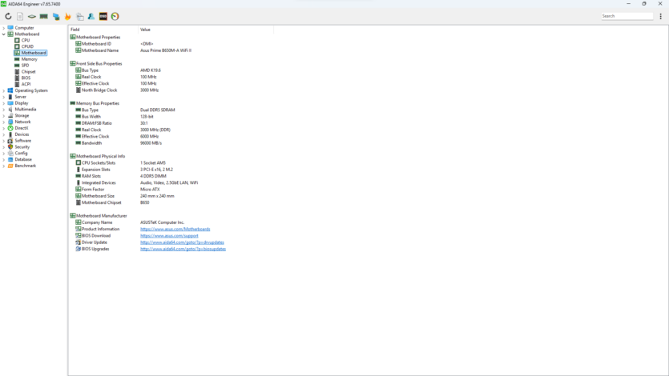Expand the Multimedia tree node
This screenshot has height=376, width=669.
(x=4, y=110)
